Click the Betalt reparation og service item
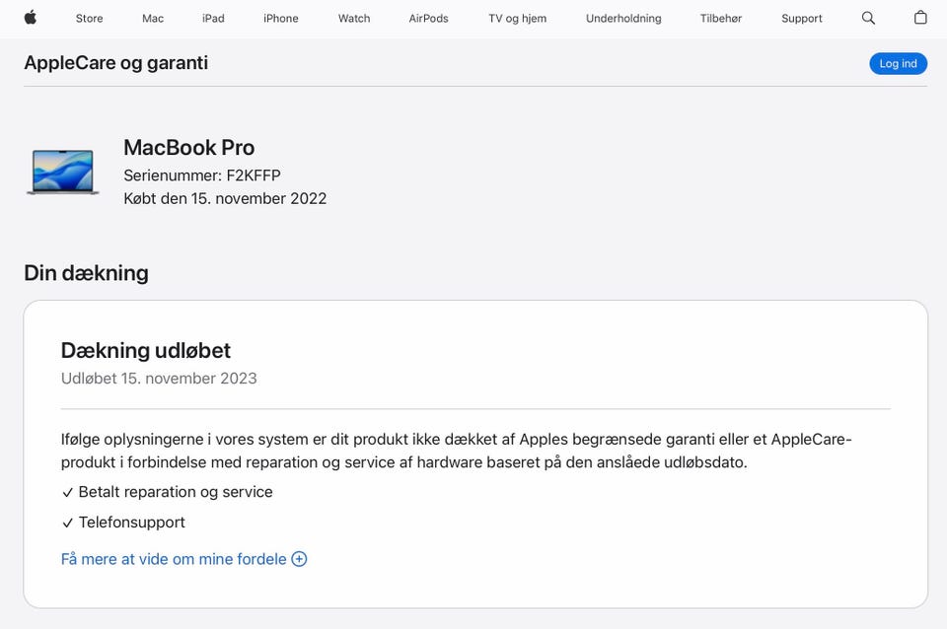Screen dimensions: 947x629 [176, 492]
